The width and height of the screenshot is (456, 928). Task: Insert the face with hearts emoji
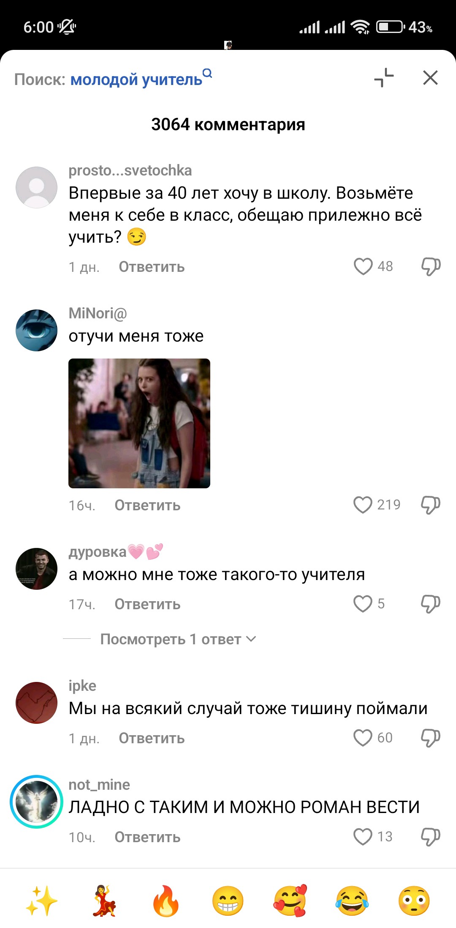pos(290,901)
